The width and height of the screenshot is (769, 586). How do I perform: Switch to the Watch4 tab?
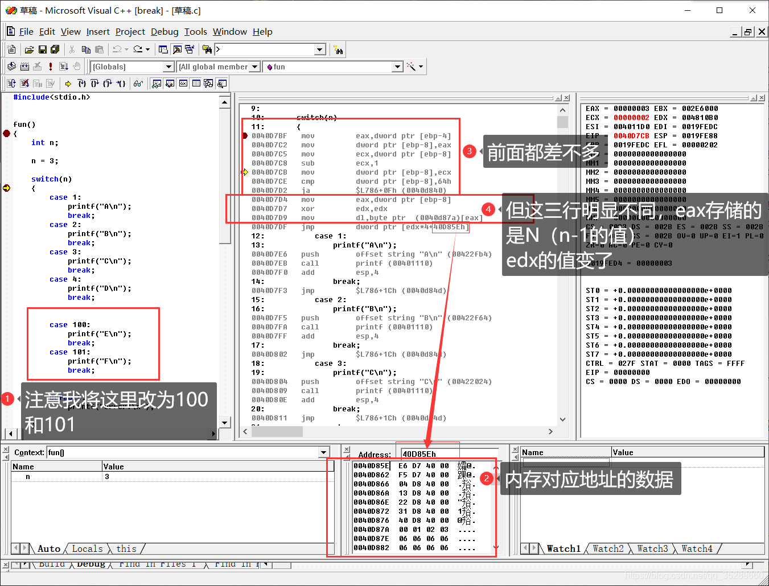(x=697, y=549)
